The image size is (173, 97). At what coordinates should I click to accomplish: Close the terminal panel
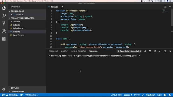(170, 51)
